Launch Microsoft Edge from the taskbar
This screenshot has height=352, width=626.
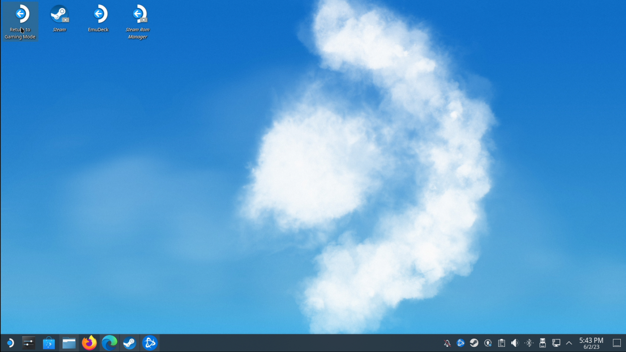pos(110,343)
